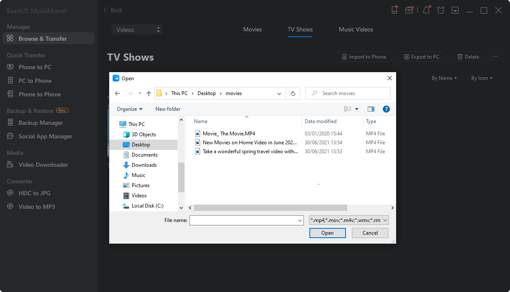
Task: Open the more options ellipsis button
Action: 495,57
